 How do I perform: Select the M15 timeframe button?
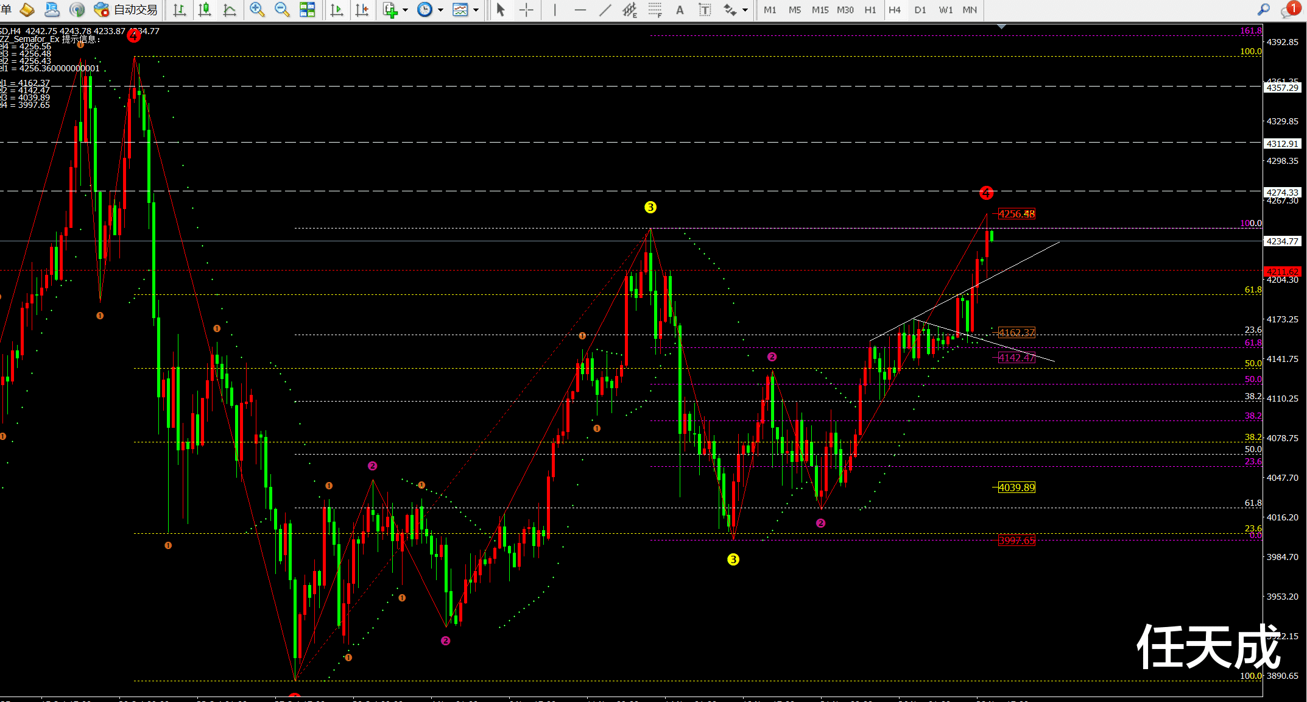pyautogui.click(x=820, y=10)
